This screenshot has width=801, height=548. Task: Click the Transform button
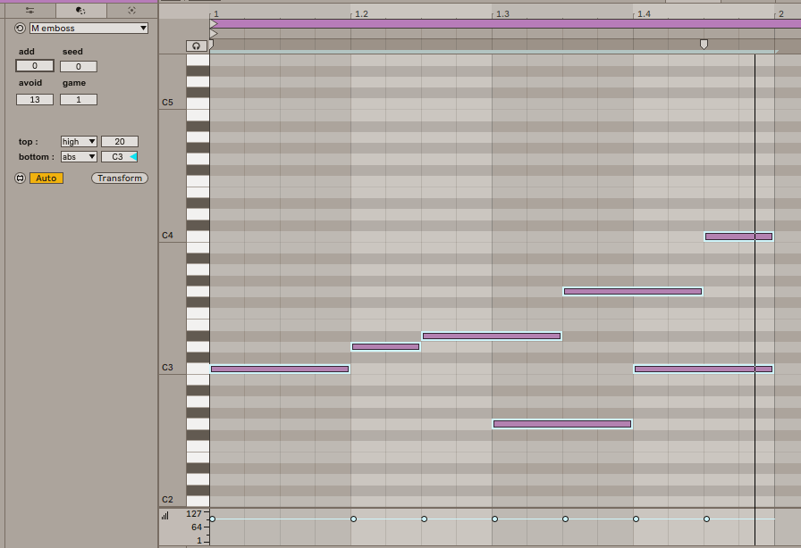120,179
